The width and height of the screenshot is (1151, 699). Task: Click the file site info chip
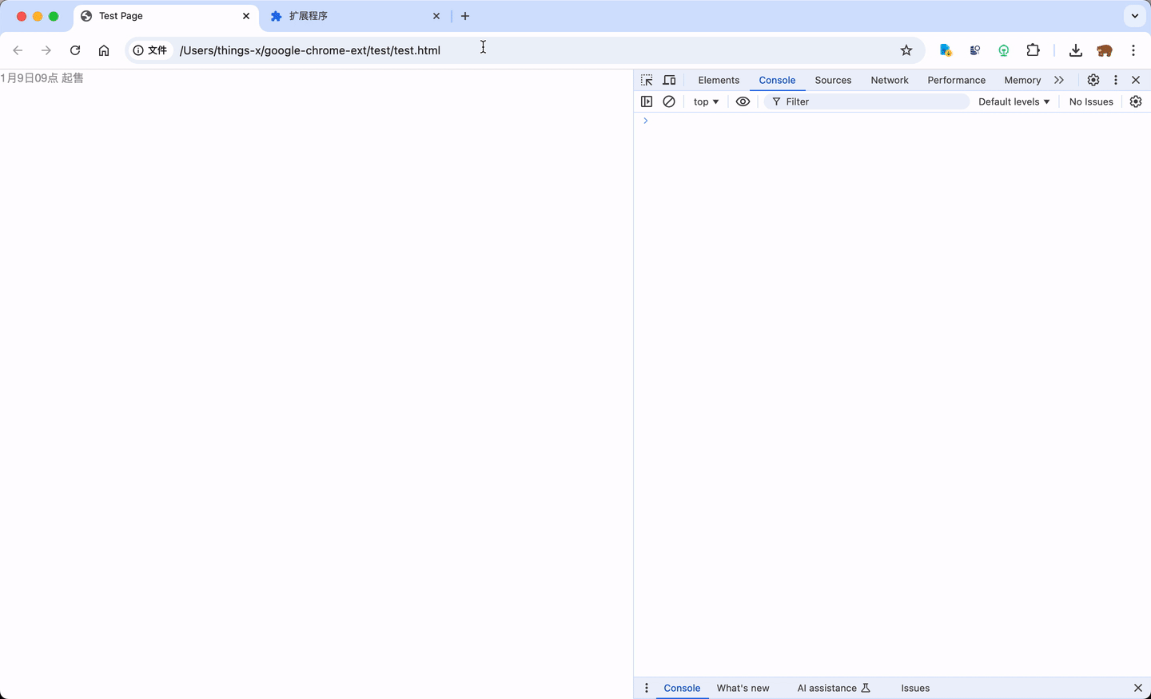tap(150, 50)
